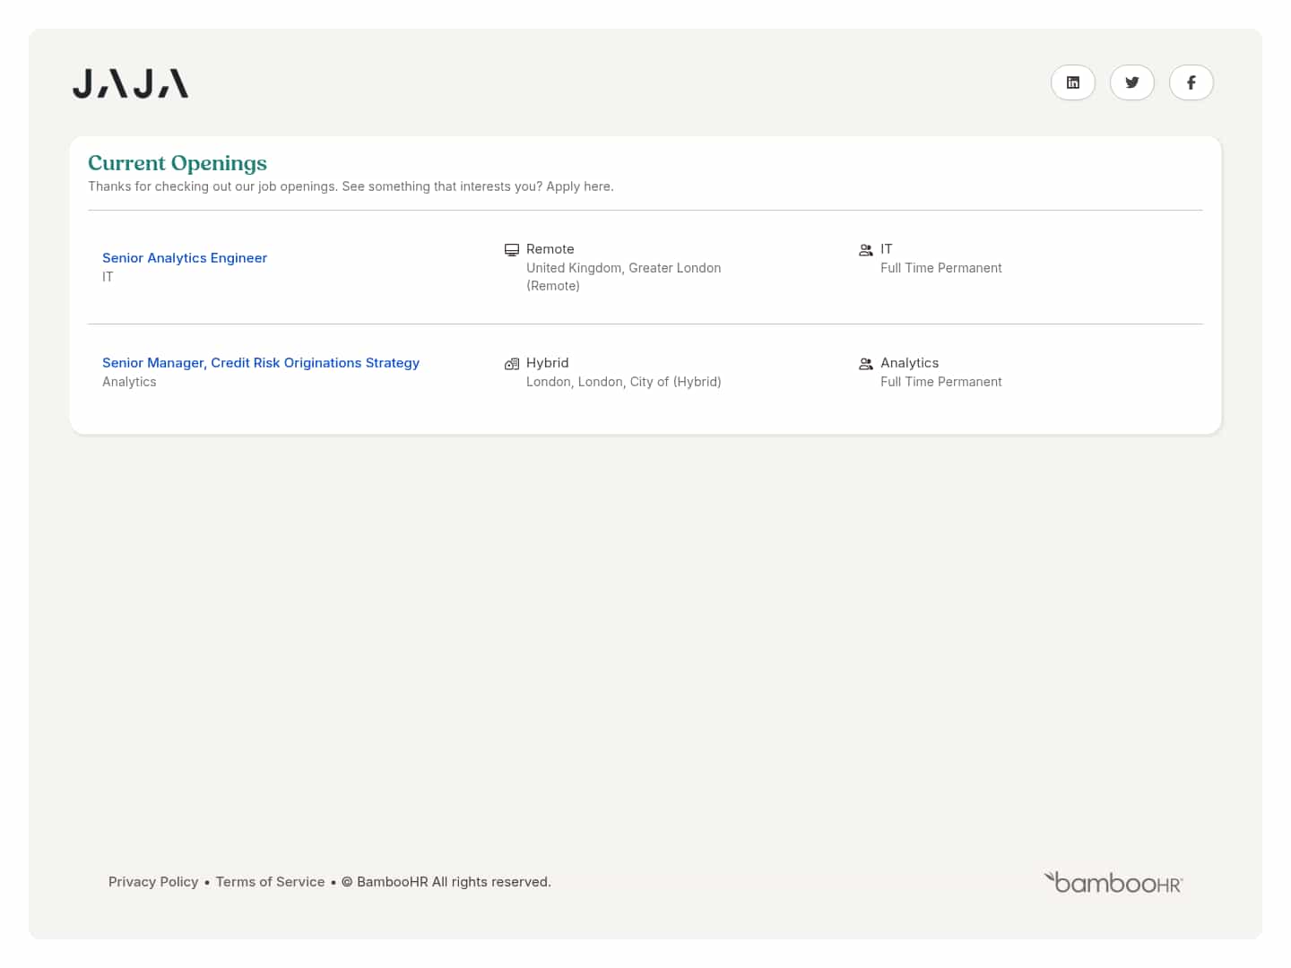Click the Analytics department people icon
Viewport: 1291px width, 968px height.
(x=866, y=364)
